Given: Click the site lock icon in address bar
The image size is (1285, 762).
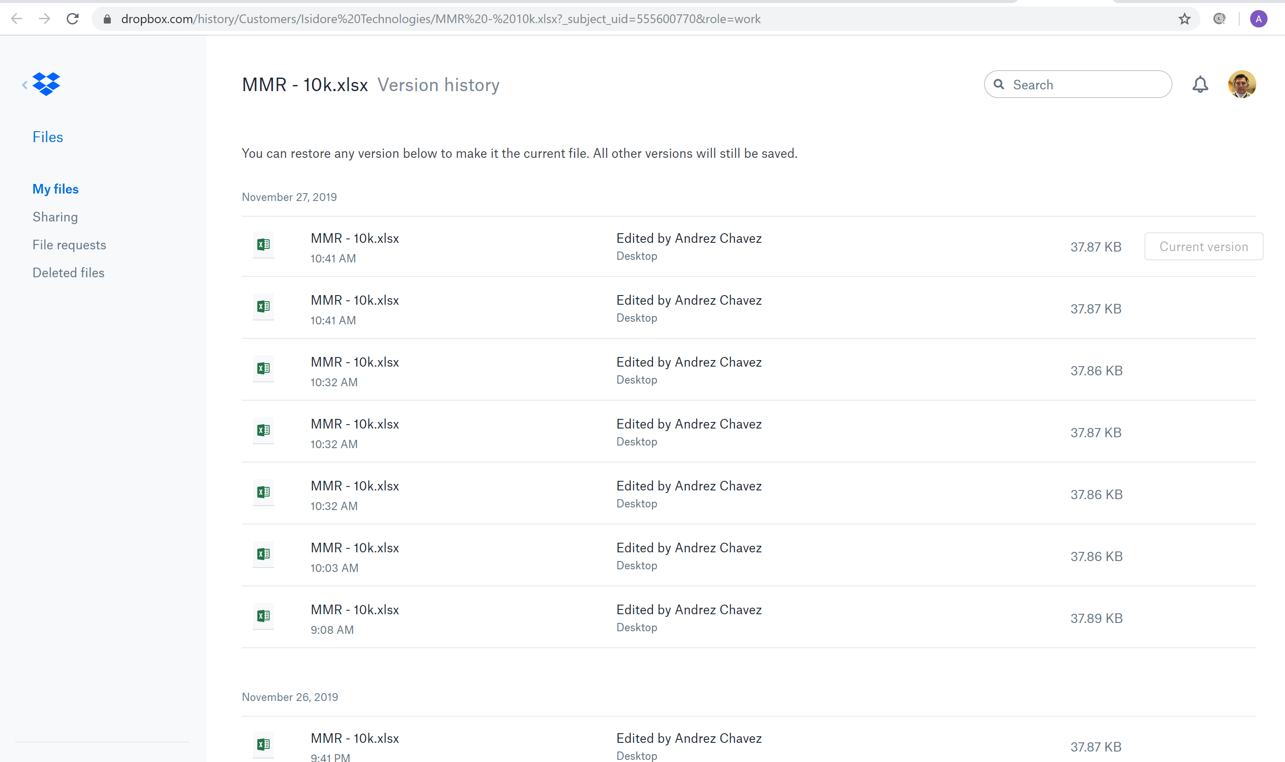Looking at the screenshot, I should (107, 19).
